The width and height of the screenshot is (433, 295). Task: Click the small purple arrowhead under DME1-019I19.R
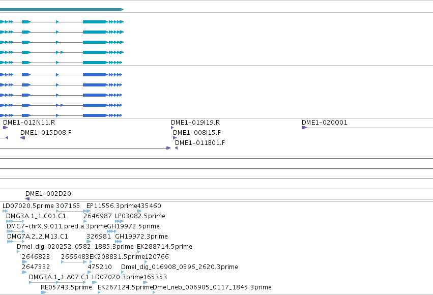172,128
